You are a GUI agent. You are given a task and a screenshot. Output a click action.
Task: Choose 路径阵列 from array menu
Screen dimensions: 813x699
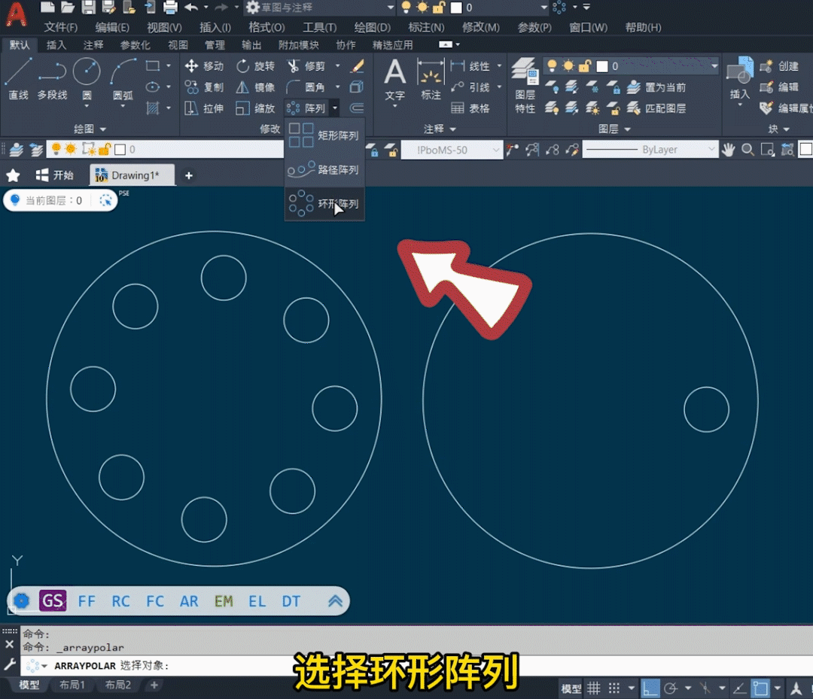pyautogui.click(x=324, y=169)
